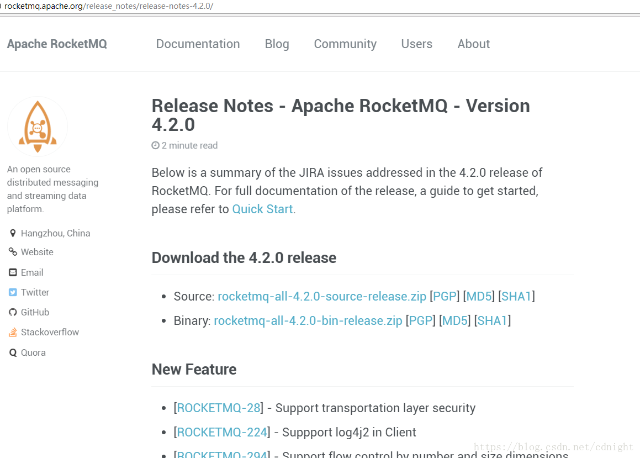Click the envelope icon beside Email

[x=13, y=272]
